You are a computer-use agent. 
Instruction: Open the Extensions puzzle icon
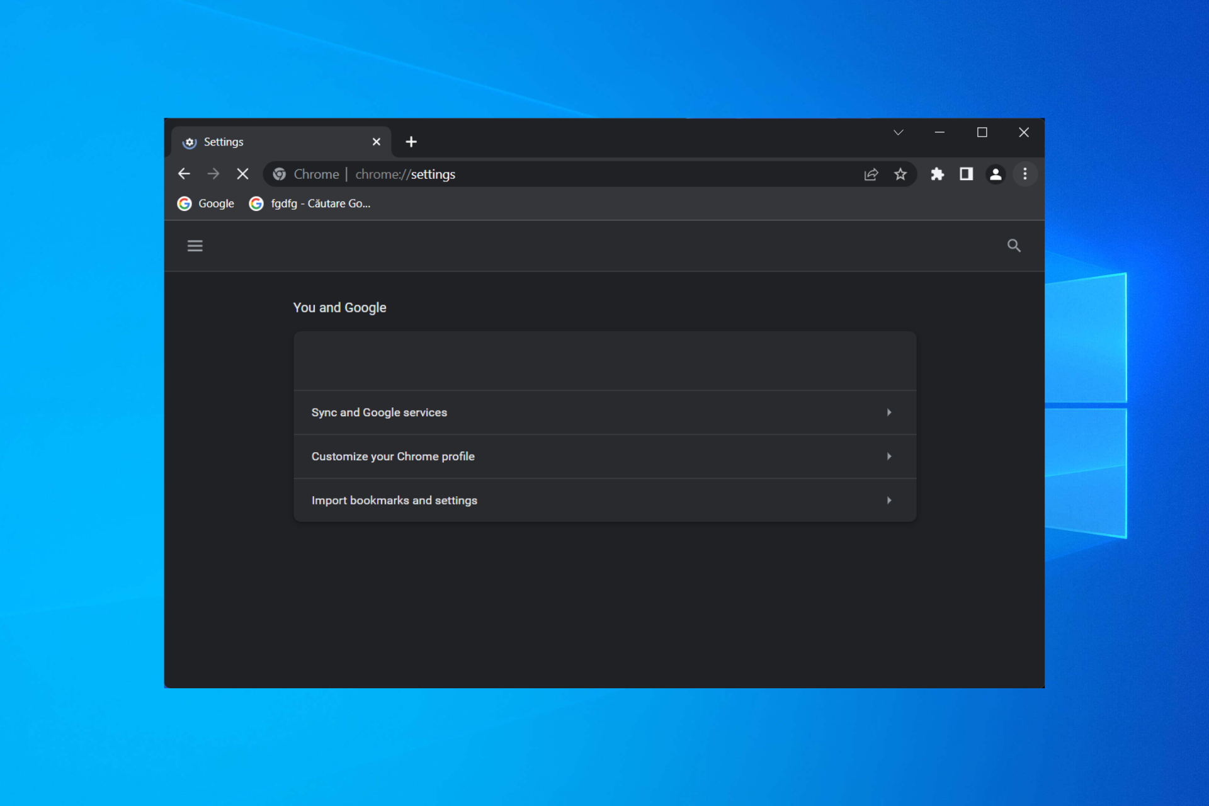pos(937,174)
